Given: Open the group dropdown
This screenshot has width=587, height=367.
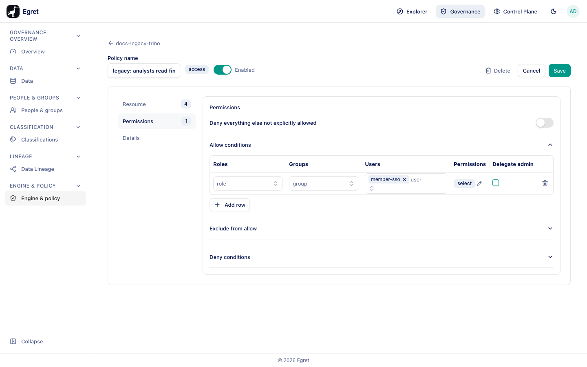Looking at the screenshot, I should [x=324, y=183].
